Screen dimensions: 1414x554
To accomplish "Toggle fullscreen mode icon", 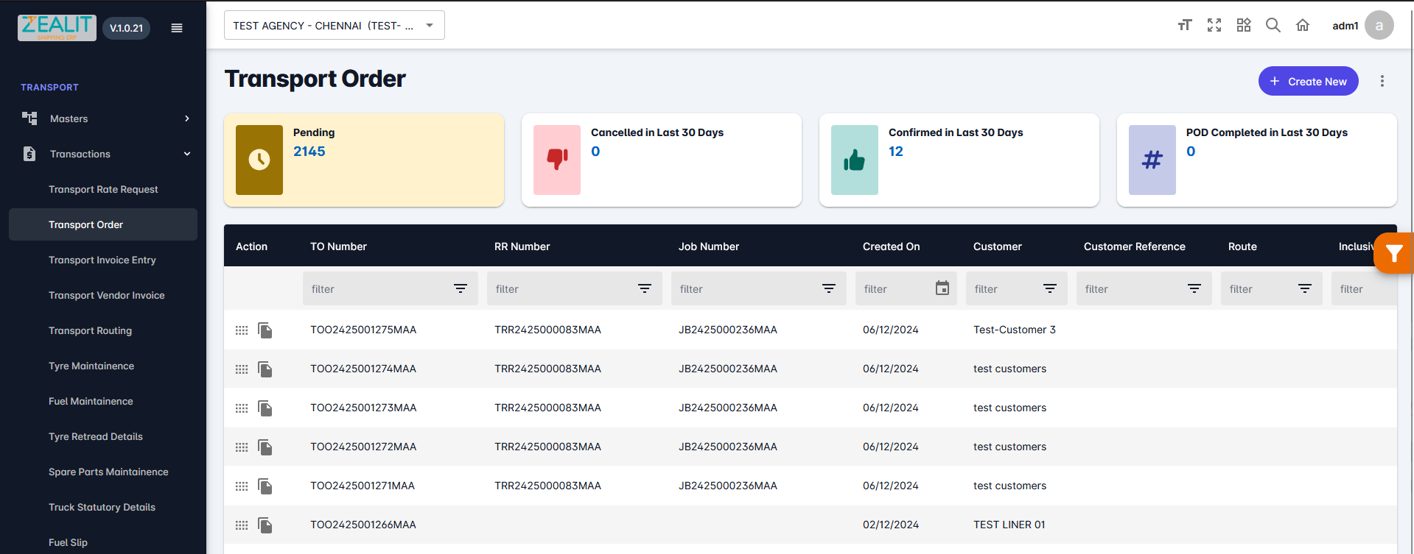I will point(1214,26).
